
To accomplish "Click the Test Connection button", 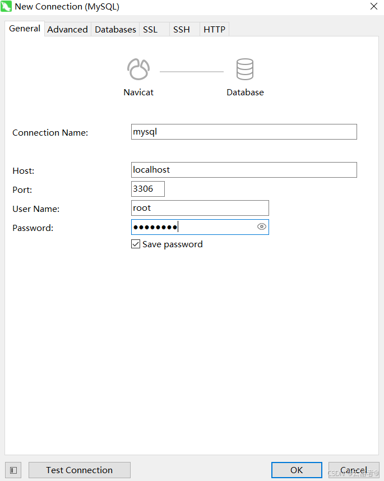I will [x=80, y=470].
